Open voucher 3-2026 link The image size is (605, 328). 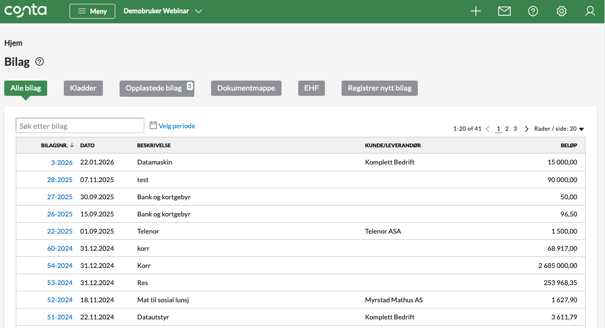click(61, 163)
